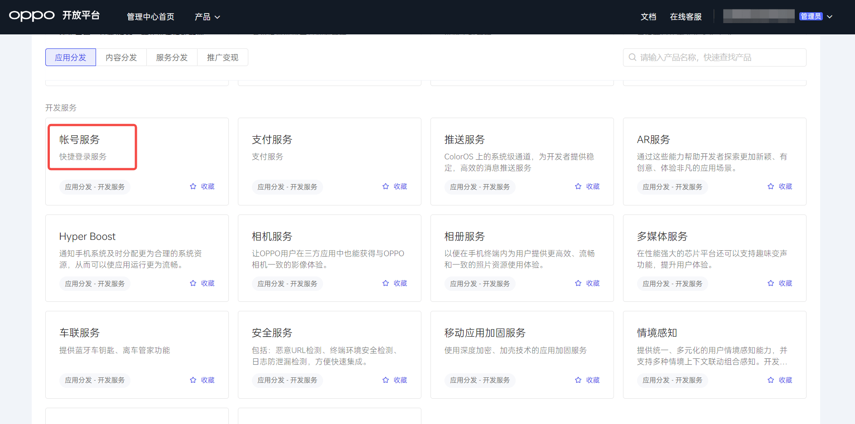The width and height of the screenshot is (855, 424).
Task: Toggle 收藏 on 情境感知 card
Action: point(780,380)
